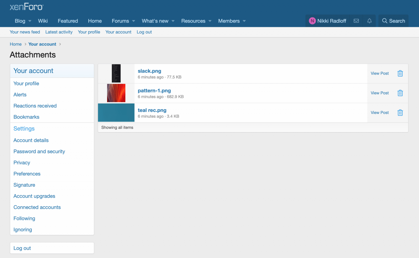
Task: Open Password and security settings
Action: [x=39, y=152]
